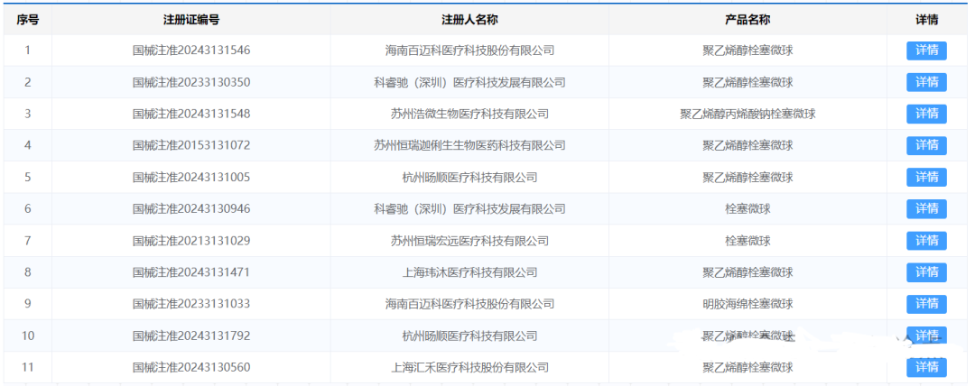Screen dimensions: 975x386
Task: Click the 注册证编号 column header
Action: point(190,20)
